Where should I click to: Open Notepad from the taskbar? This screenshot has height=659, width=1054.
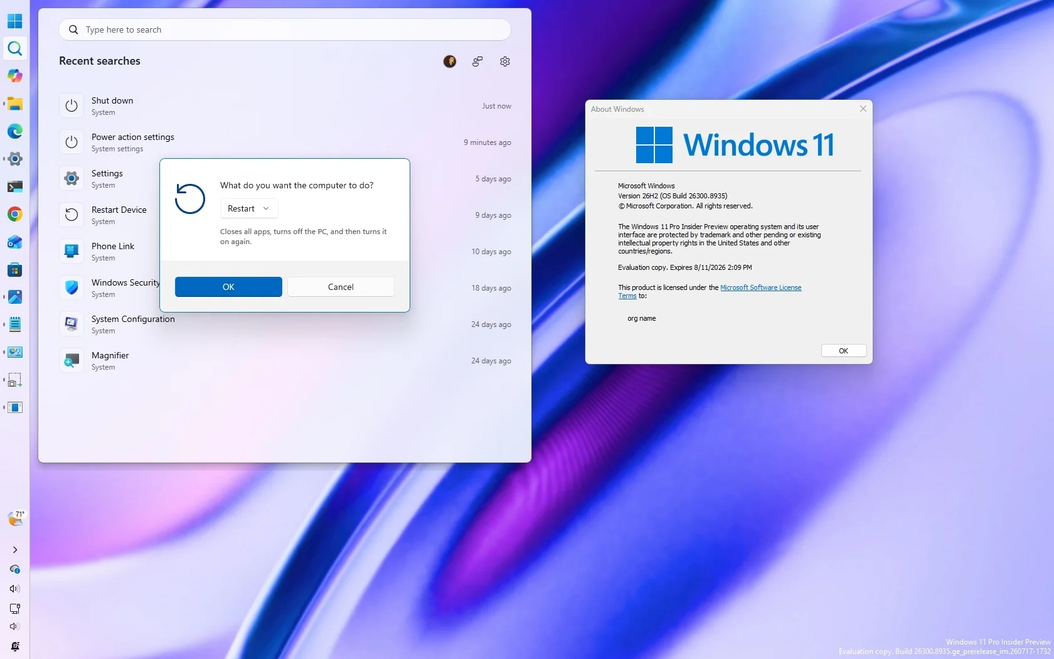coord(14,324)
